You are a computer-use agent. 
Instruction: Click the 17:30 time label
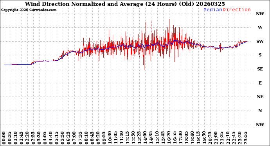pos(181,138)
